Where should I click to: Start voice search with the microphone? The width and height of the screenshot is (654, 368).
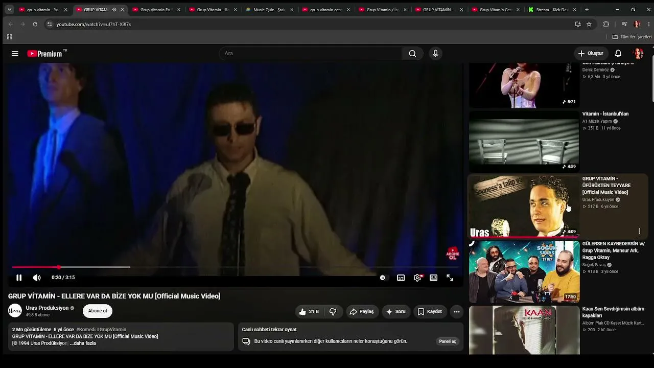click(435, 54)
